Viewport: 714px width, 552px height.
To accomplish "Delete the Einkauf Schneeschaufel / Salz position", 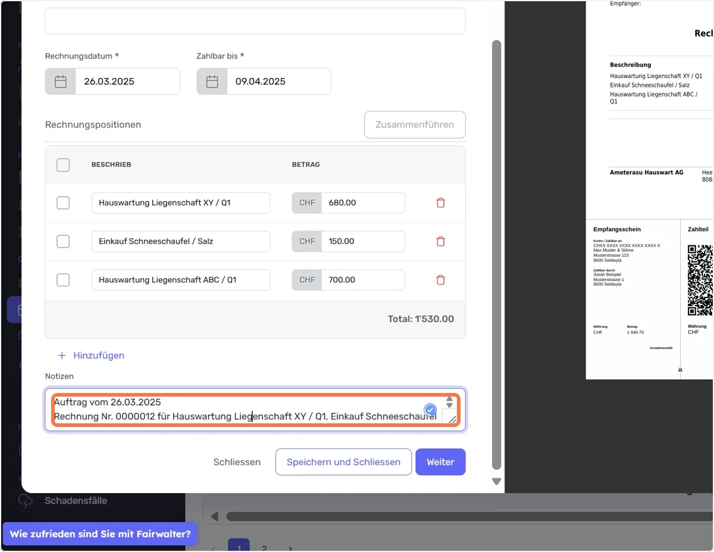I will click(x=440, y=241).
